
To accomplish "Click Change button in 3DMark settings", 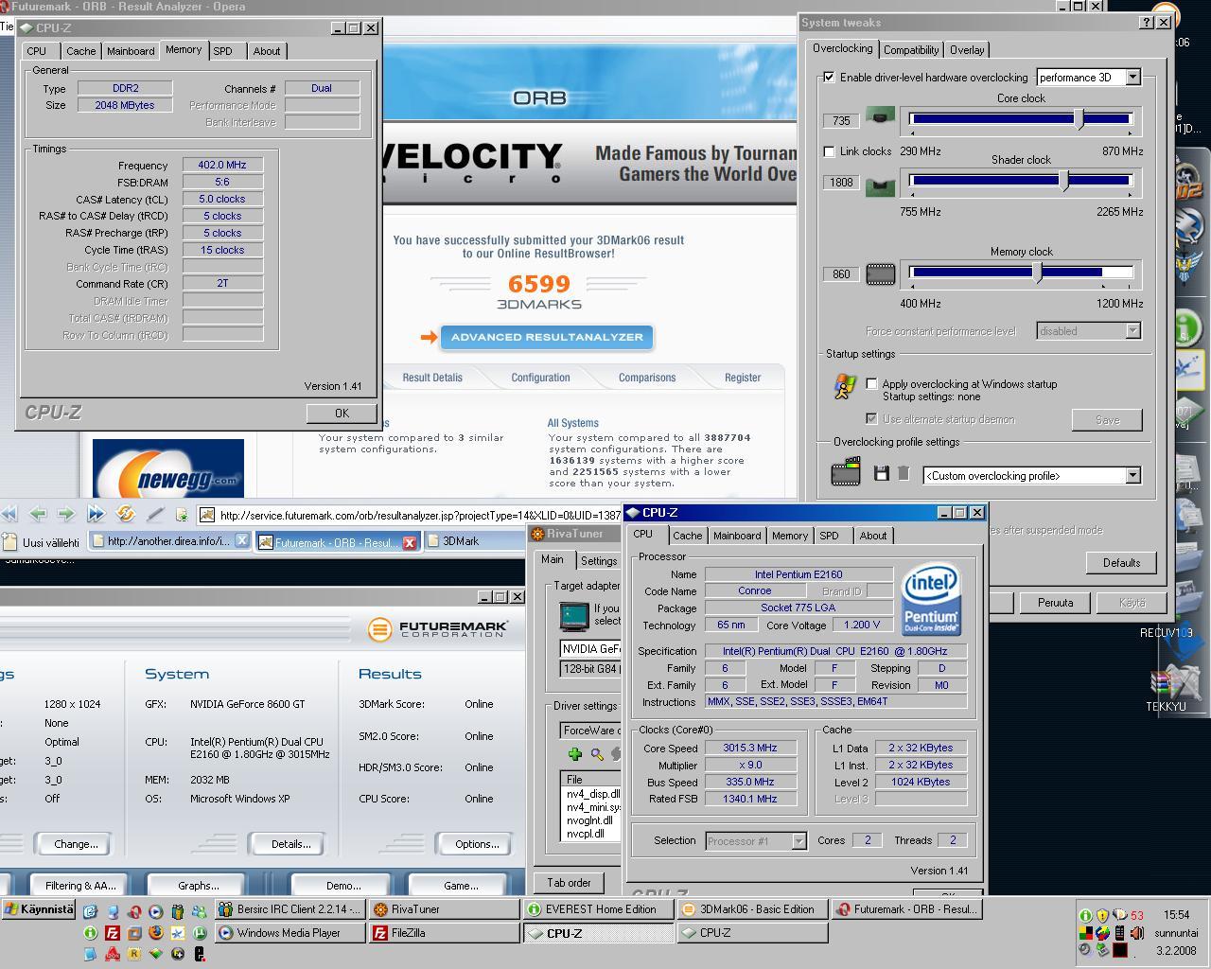I will [x=76, y=843].
